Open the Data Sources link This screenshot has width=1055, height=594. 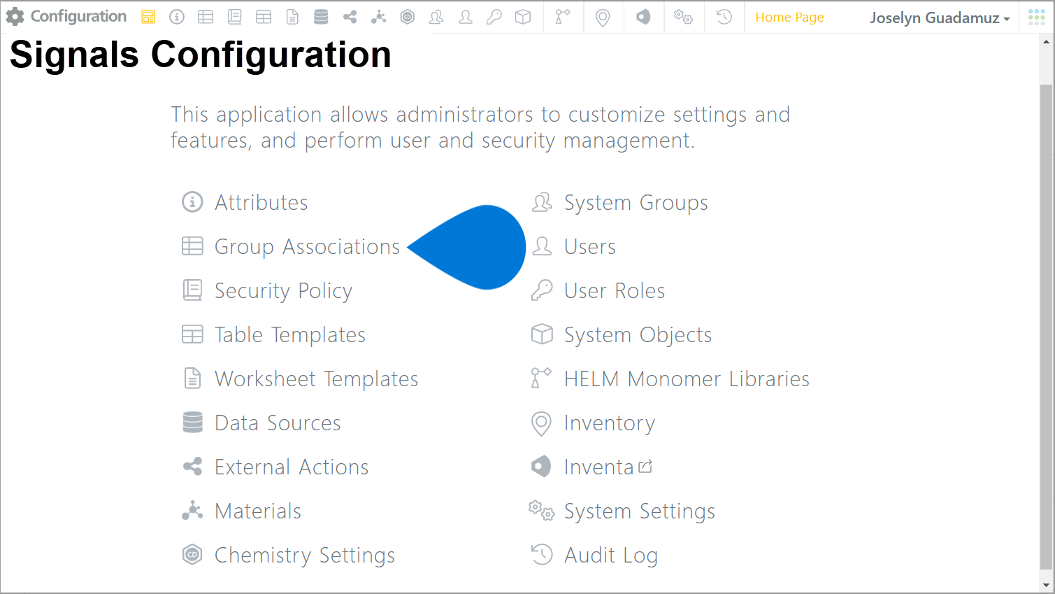pyautogui.click(x=278, y=423)
